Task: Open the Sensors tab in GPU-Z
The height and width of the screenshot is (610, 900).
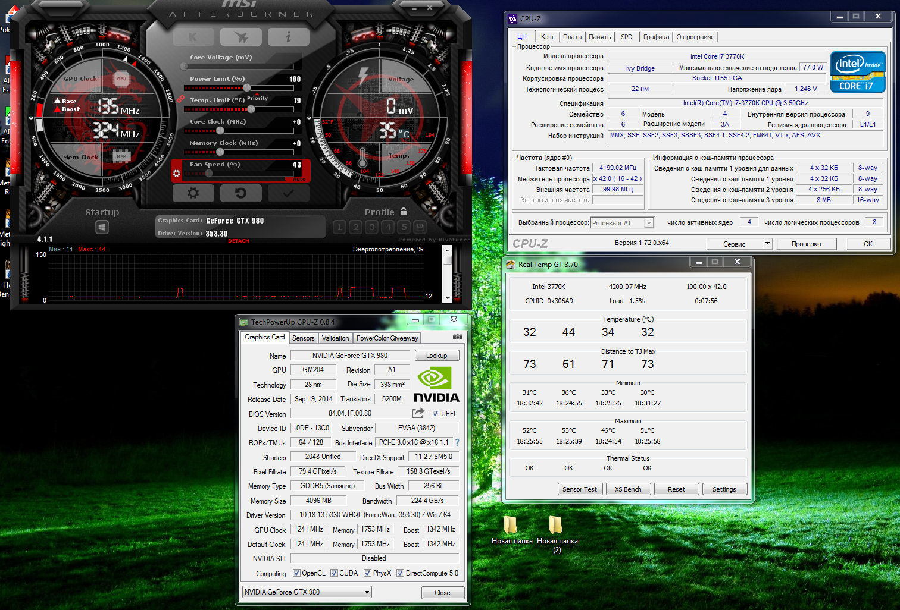Action: 303,338
